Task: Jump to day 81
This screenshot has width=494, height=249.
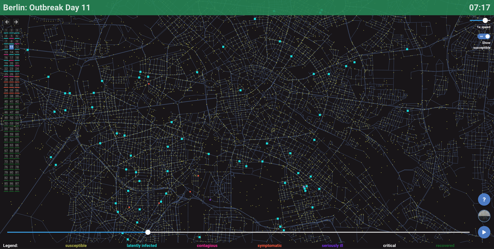Action: pyautogui.click(x=17, y=173)
